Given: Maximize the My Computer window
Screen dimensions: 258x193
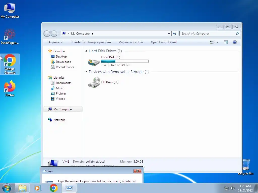Looking at the screenshot, I should coord(228,27).
